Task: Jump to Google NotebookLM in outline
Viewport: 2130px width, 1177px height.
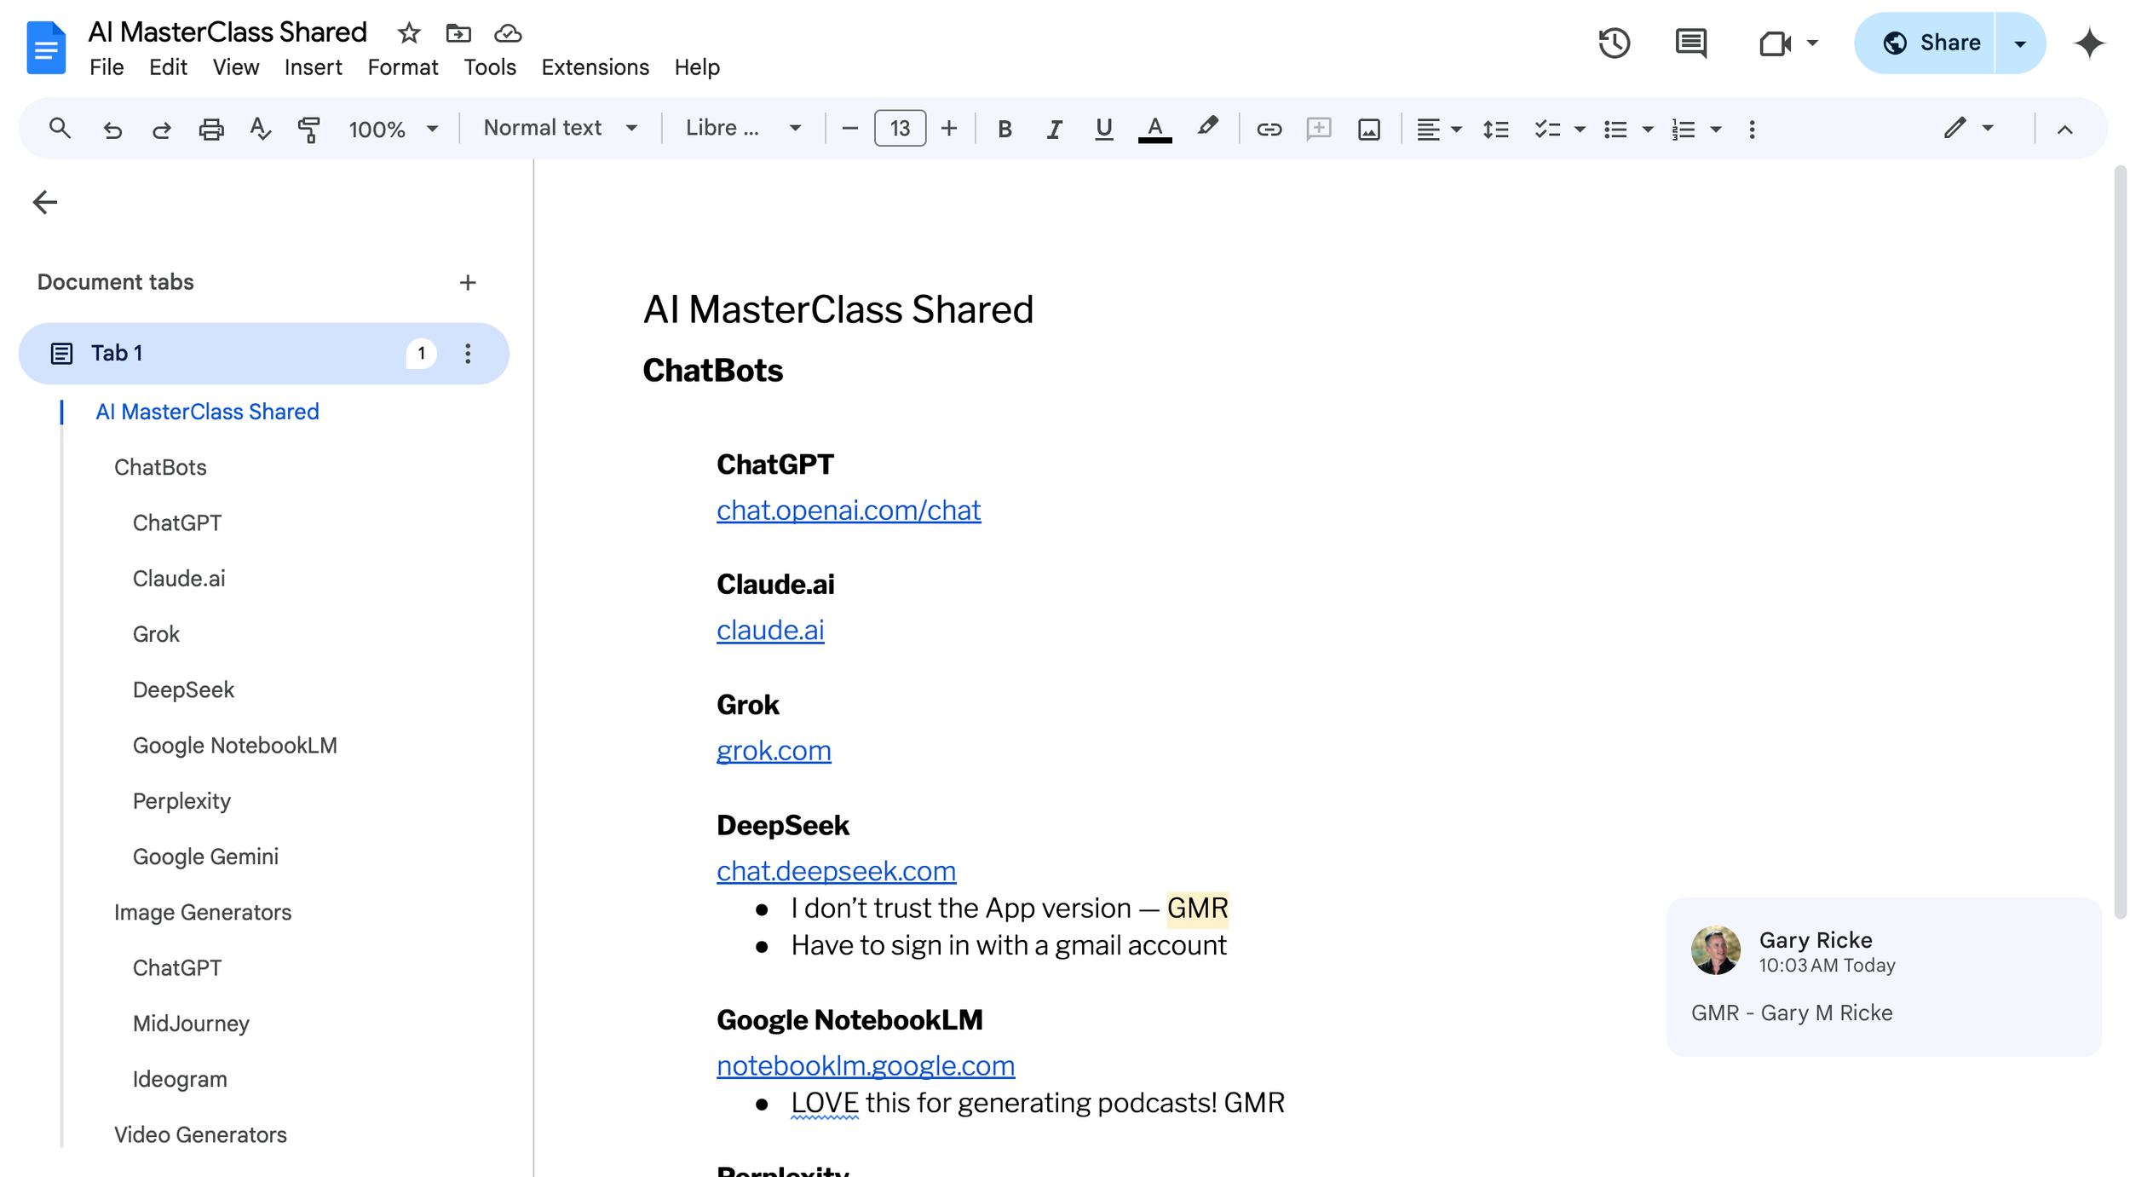Action: click(235, 745)
